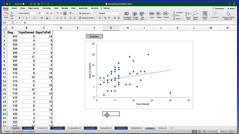This screenshot has height=134, width=239.
Task: Click the Increase Decimal icon
Action: pyautogui.click(x=115, y=18)
